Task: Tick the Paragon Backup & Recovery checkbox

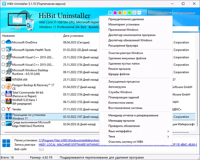Action: pyautogui.click(x=3, y=87)
